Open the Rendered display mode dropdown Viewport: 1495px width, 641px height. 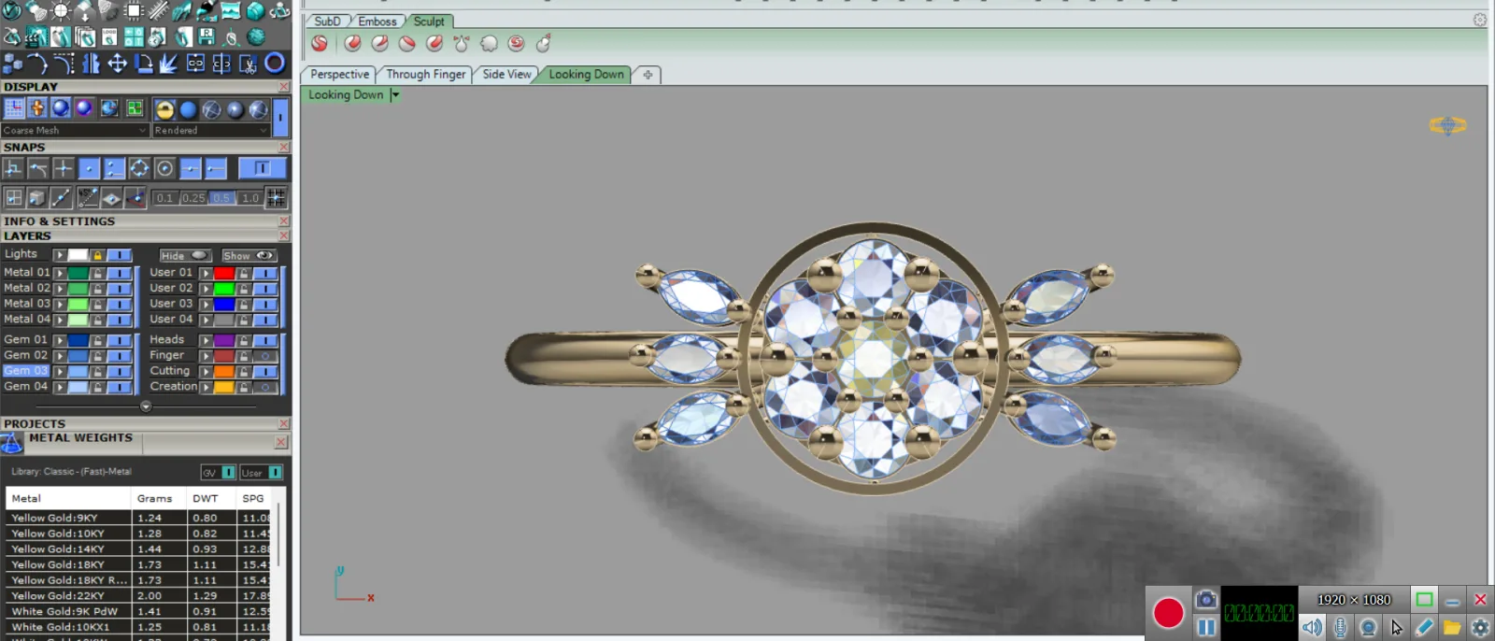pos(211,130)
